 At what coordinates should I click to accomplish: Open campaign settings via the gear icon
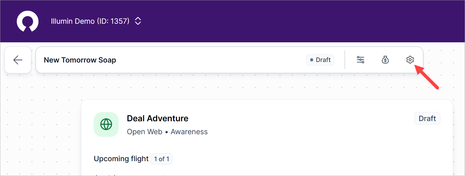tap(410, 60)
